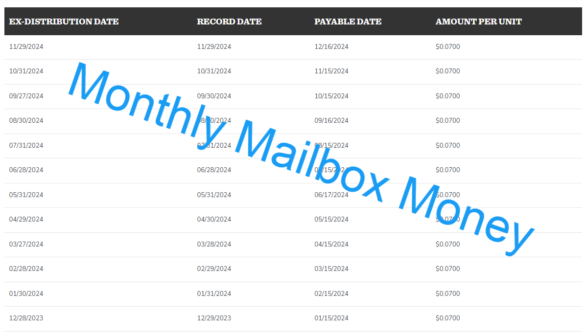586x336 pixels.
Task: Select the 09/27/2024 ex-distribution date
Action: pos(26,96)
